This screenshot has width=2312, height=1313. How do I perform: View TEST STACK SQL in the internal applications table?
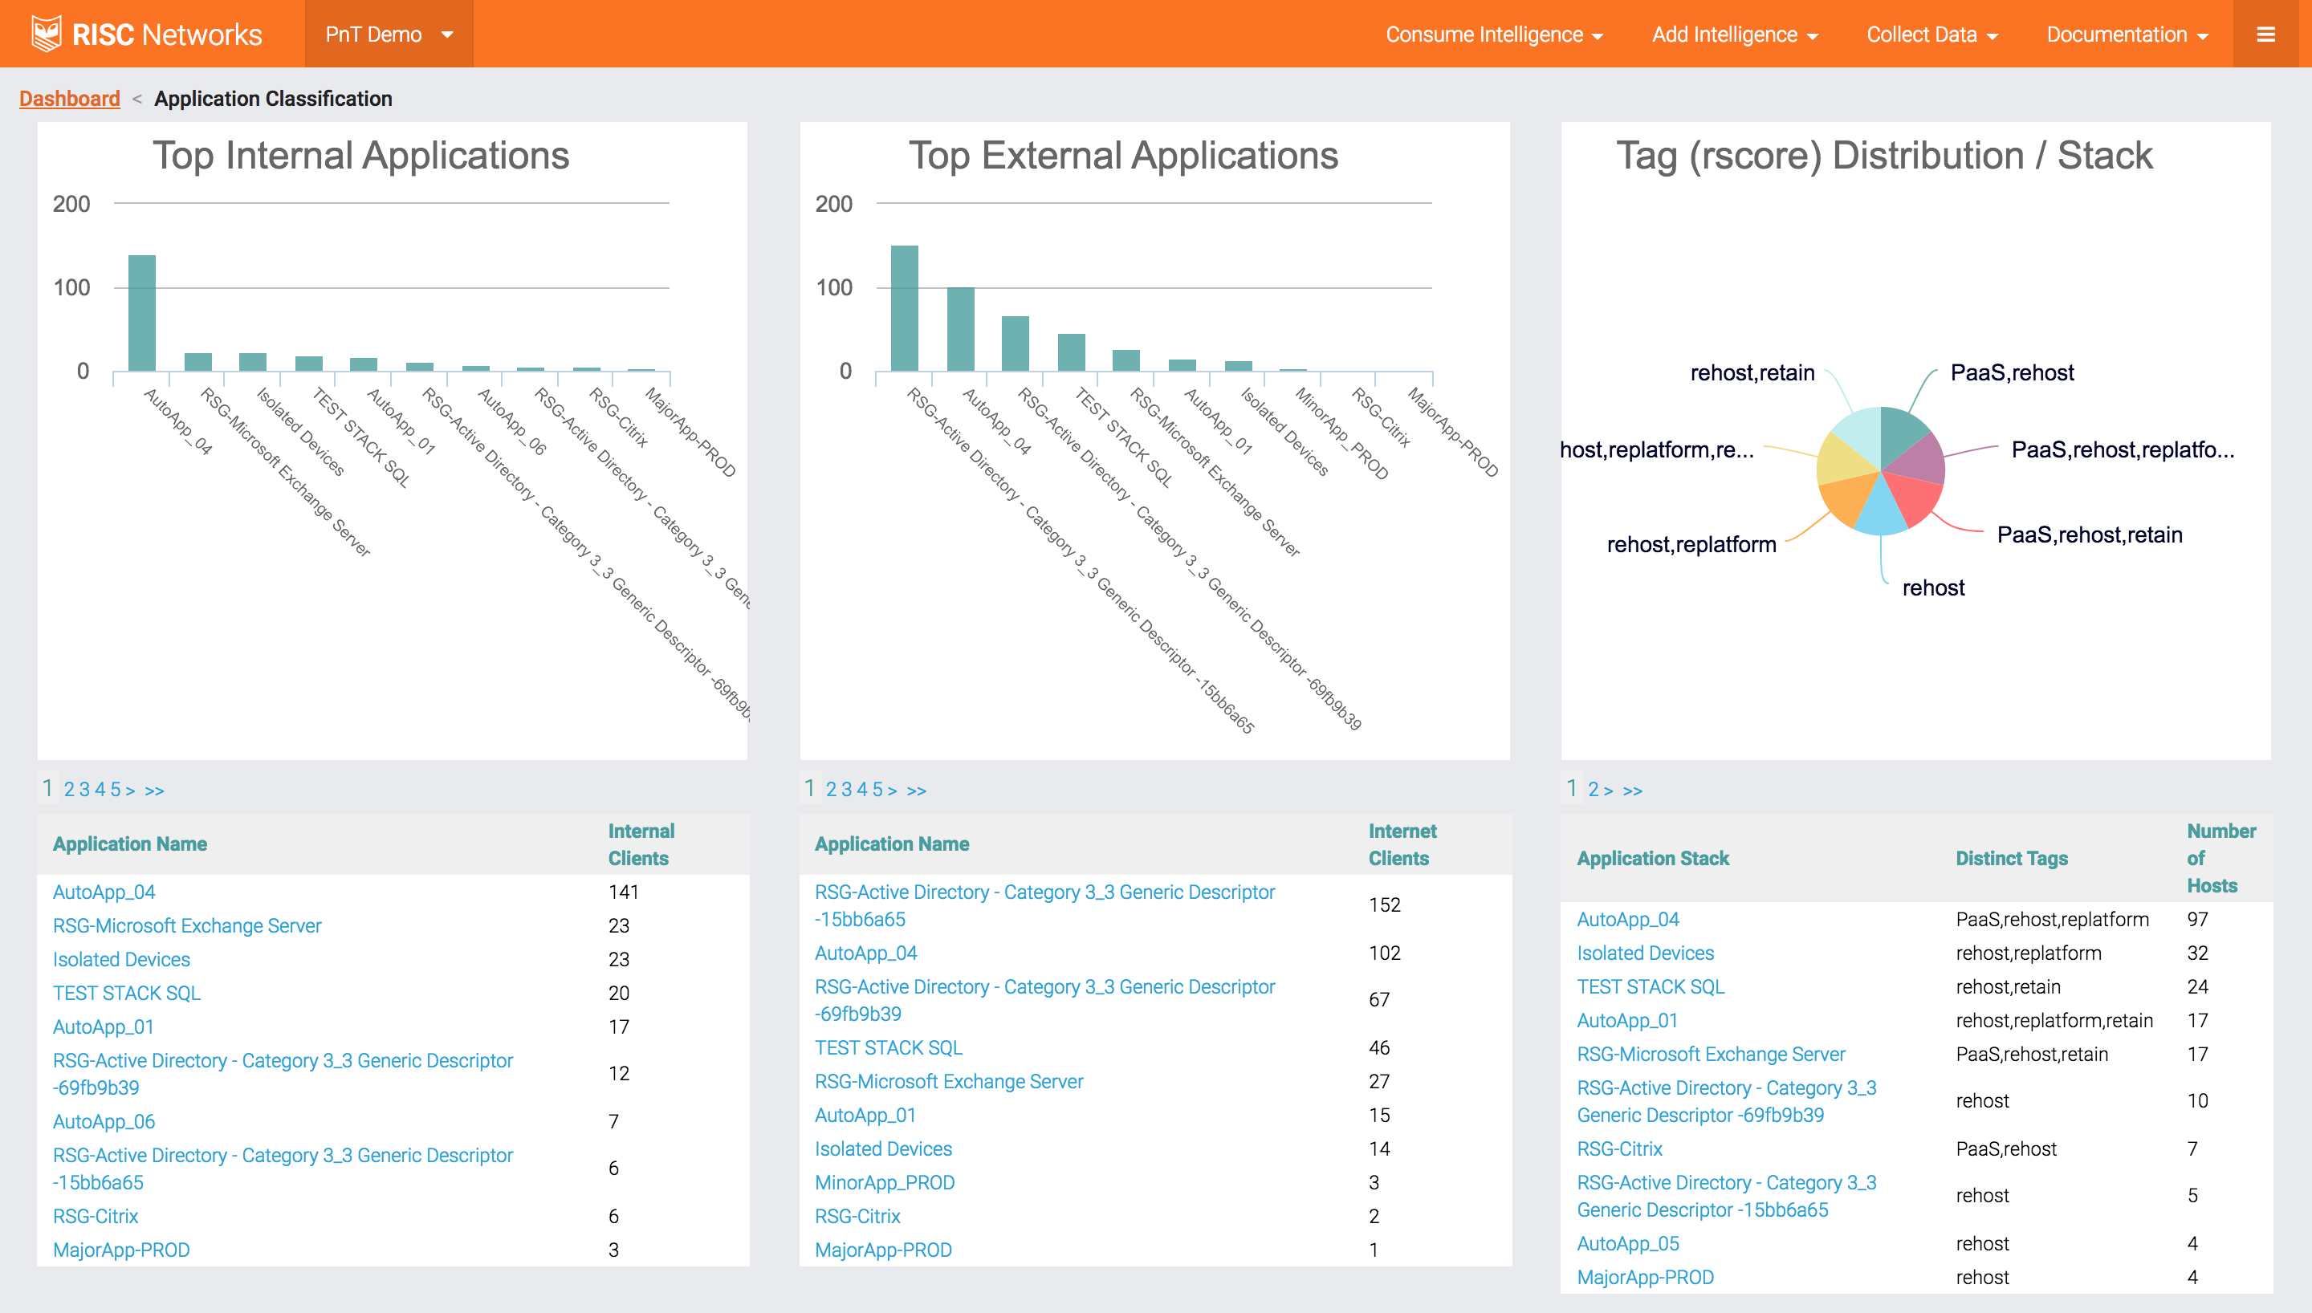click(x=125, y=993)
